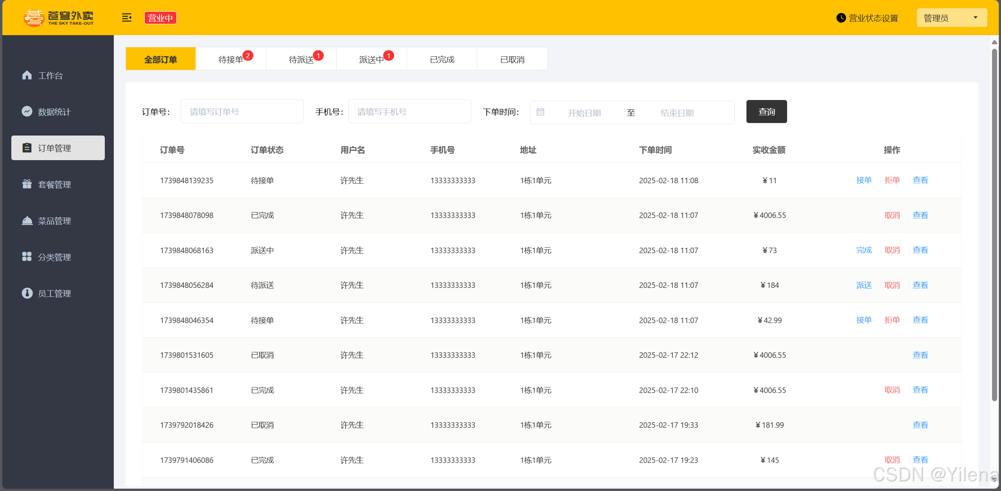This screenshot has width=1001, height=491.
Task: Expand the 管理员 dropdown arrow
Action: [x=975, y=18]
